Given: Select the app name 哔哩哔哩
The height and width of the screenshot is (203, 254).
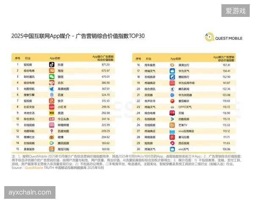Looking at the screenshot, I should tap(63, 125).
